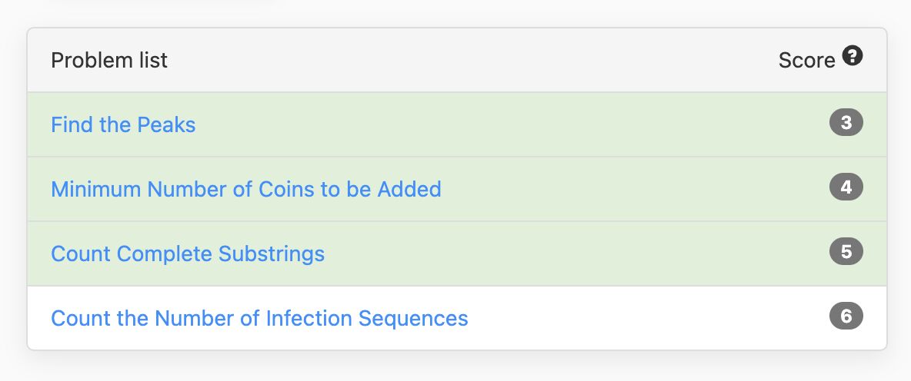The height and width of the screenshot is (381, 911).
Task: Click the score badge showing 4
Action: tap(846, 187)
